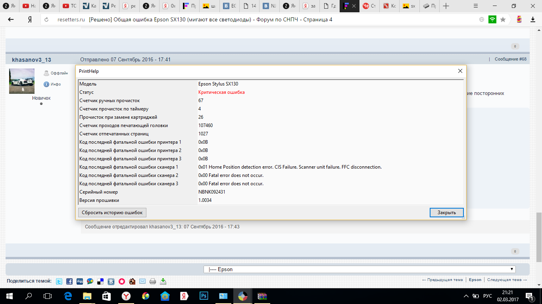Screen dimensions: 542x304
Task: Click the "РУС" language indicator
Action: pyautogui.click(x=488, y=296)
